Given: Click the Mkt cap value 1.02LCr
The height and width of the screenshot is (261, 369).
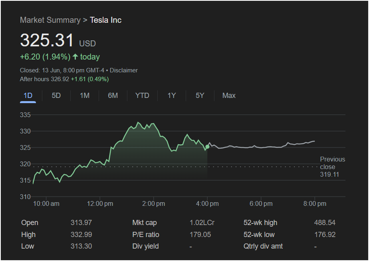Looking at the screenshot, I should pyautogui.click(x=202, y=223).
